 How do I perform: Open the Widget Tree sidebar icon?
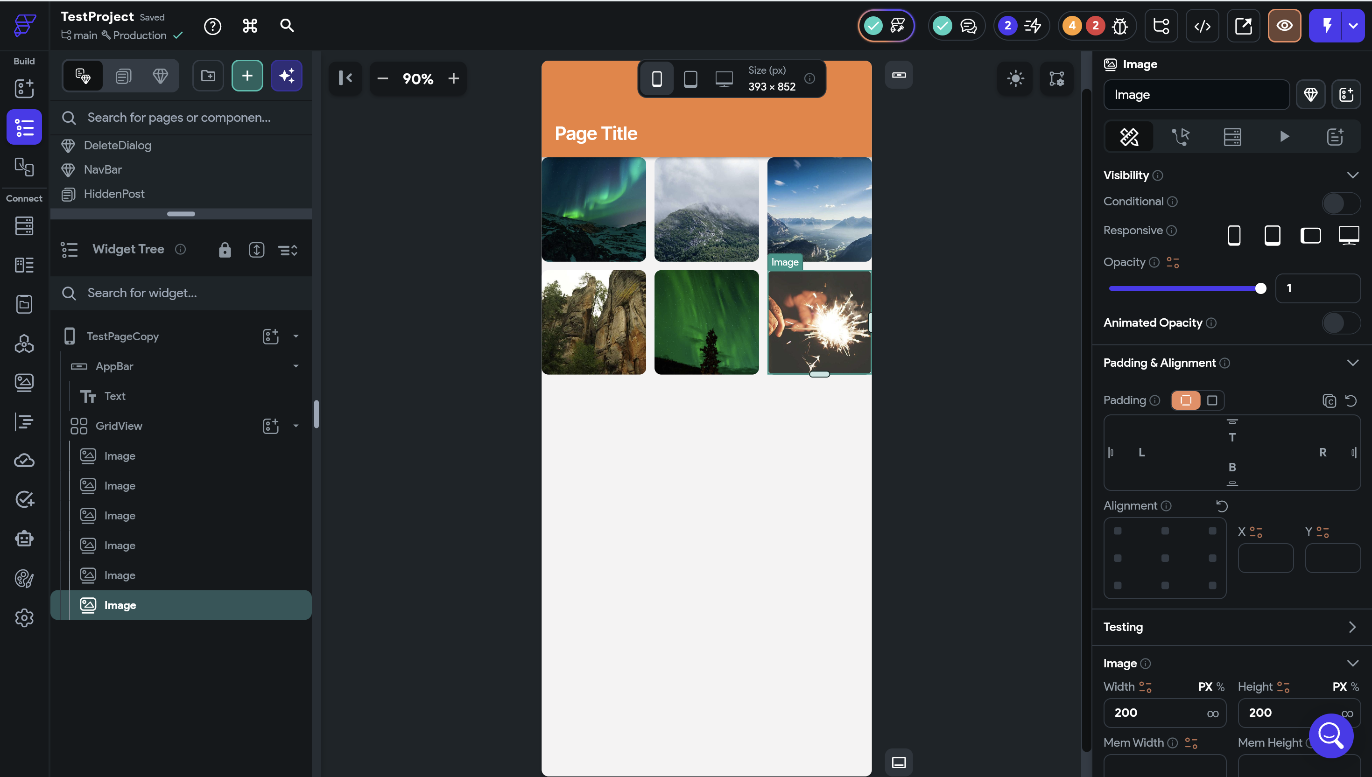[24, 127]
